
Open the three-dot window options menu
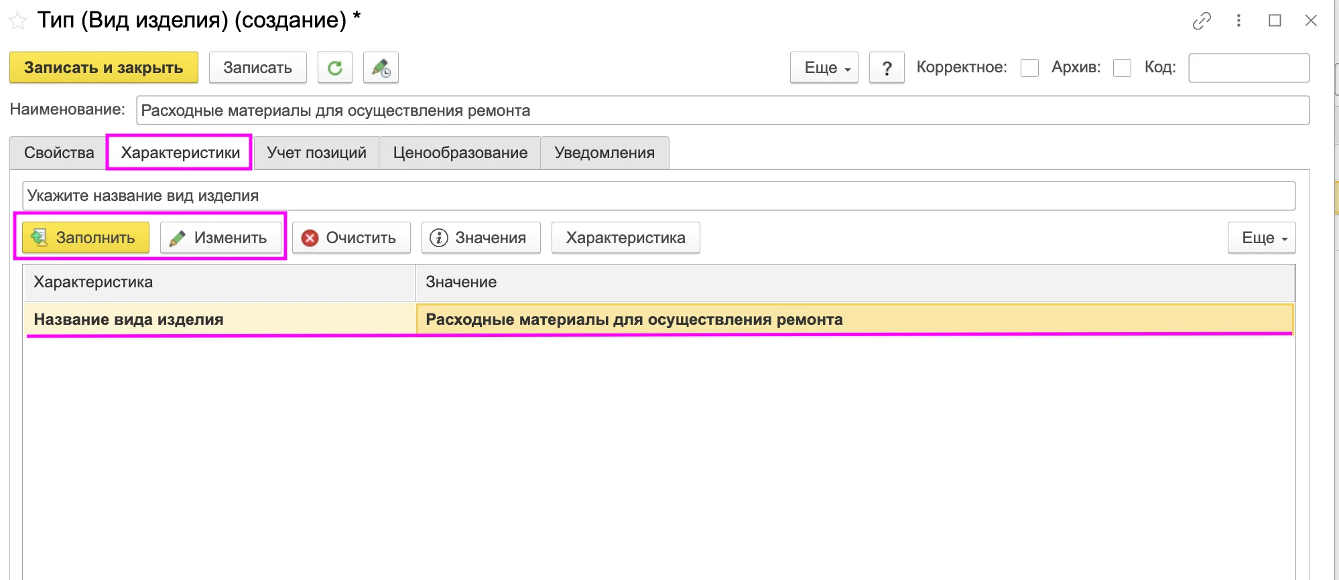(x=1238, y=21)
